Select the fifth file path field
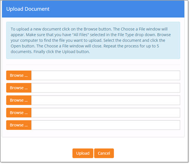The height and width of the screenshot is (164, 190). pos(106,125)
